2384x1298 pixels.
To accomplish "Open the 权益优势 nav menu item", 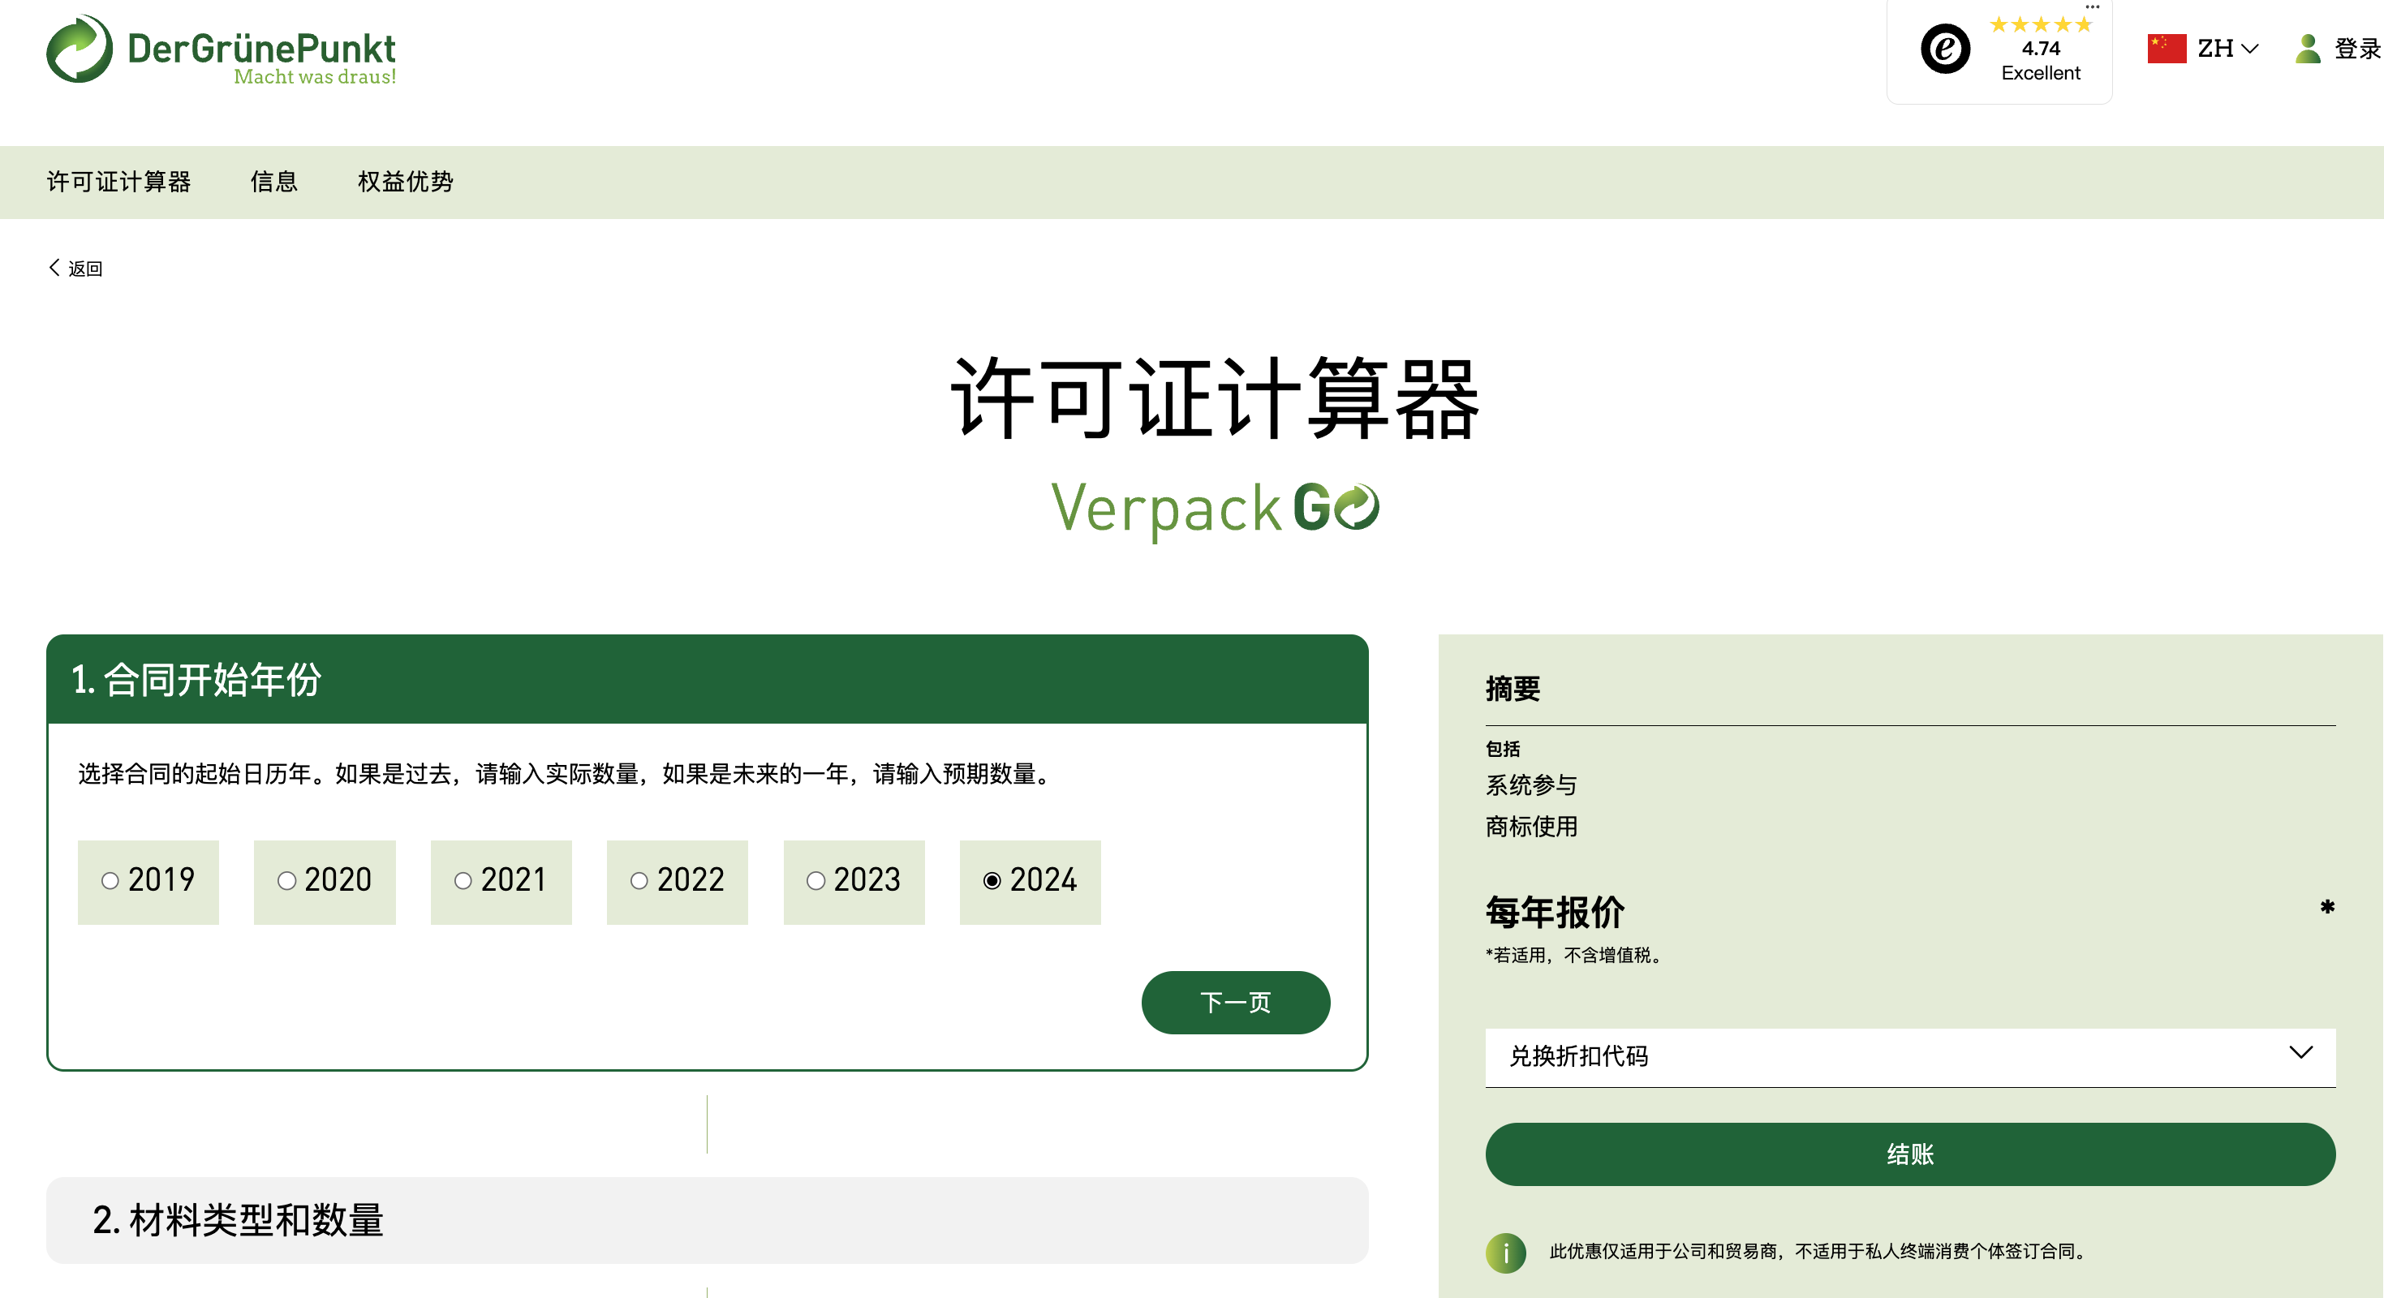I will pyautogui.click(x=406, y=182).
